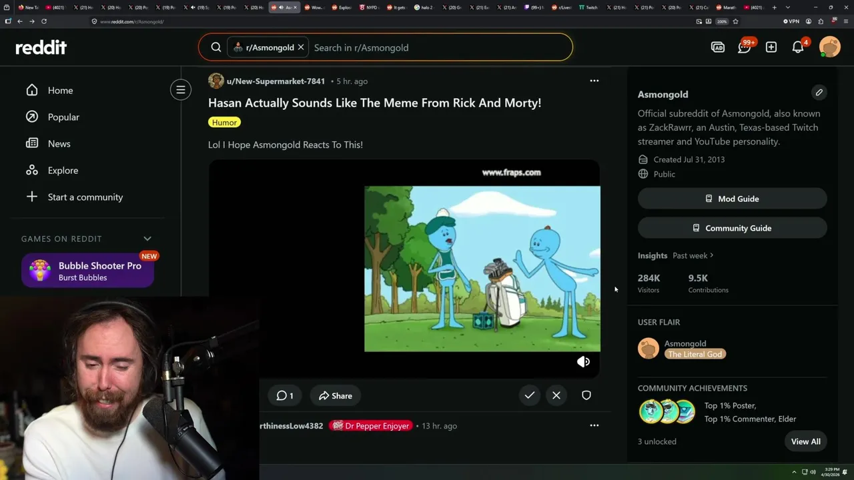Open Insights Past week link
Viewport: 854px width, 480px height.
[693, 255]
